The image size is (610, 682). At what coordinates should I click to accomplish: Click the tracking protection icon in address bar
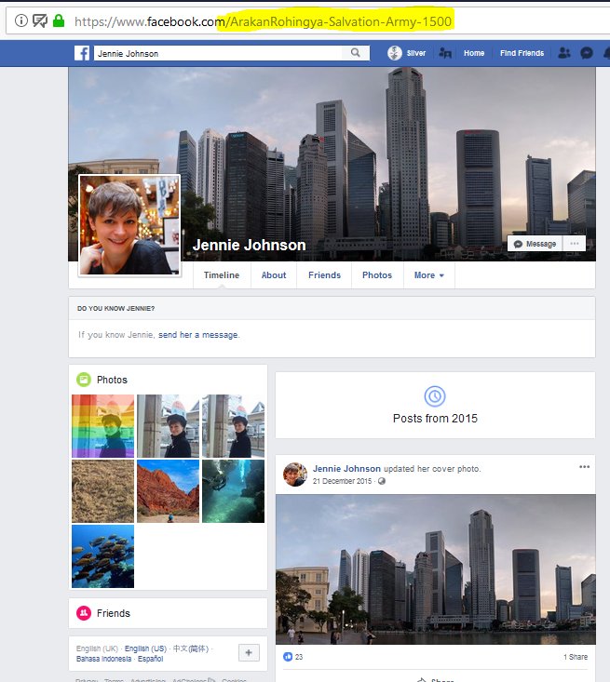(x=40, y=20)
